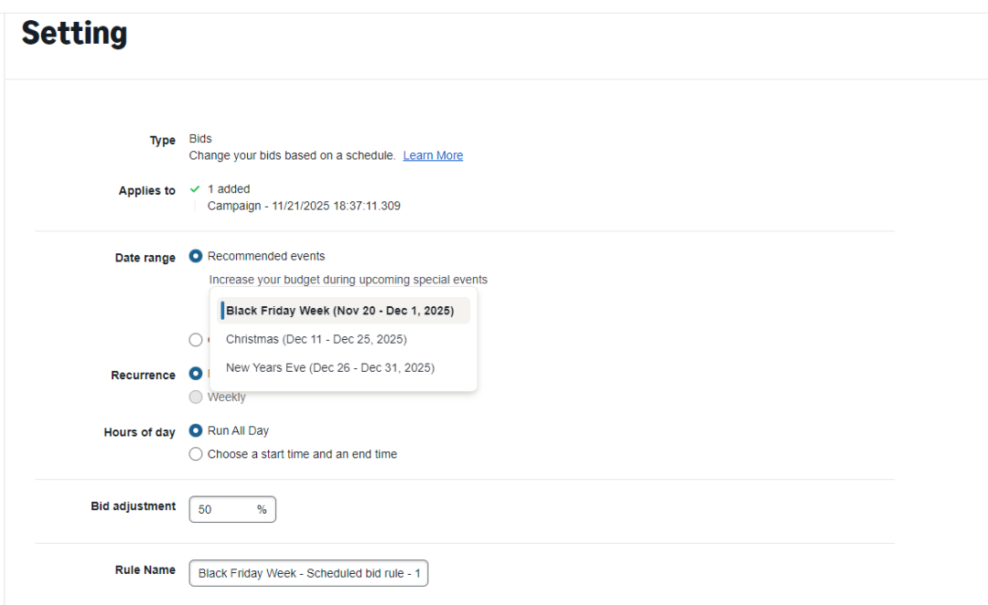The height and width of the screenshot is (605, 988).
Task: Click the selected radio beside the Recurrence label
Action: click(196, 374)
